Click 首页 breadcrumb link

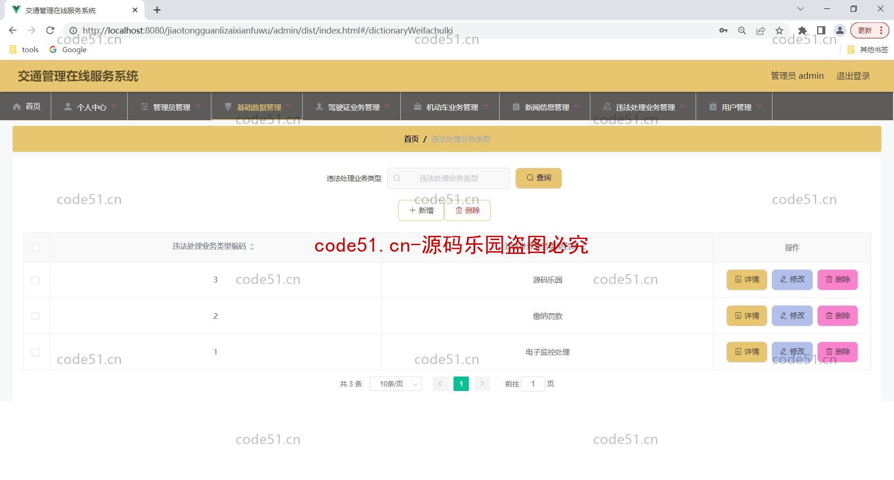[x=411, y=139]
